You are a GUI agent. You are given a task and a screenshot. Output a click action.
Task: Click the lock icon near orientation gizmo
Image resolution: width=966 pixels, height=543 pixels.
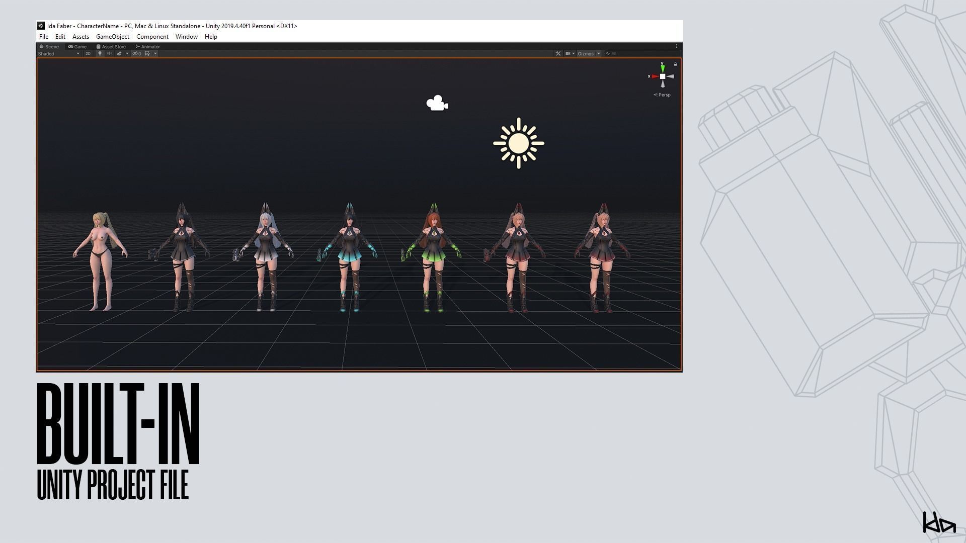pyautogui.click(x=675, y=64)
